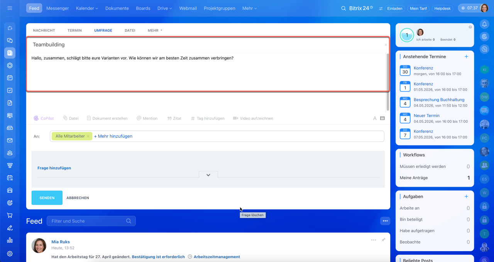Open Dokumente in the top menu
This screenshot has width=494, height=262.
coord(117,8)
